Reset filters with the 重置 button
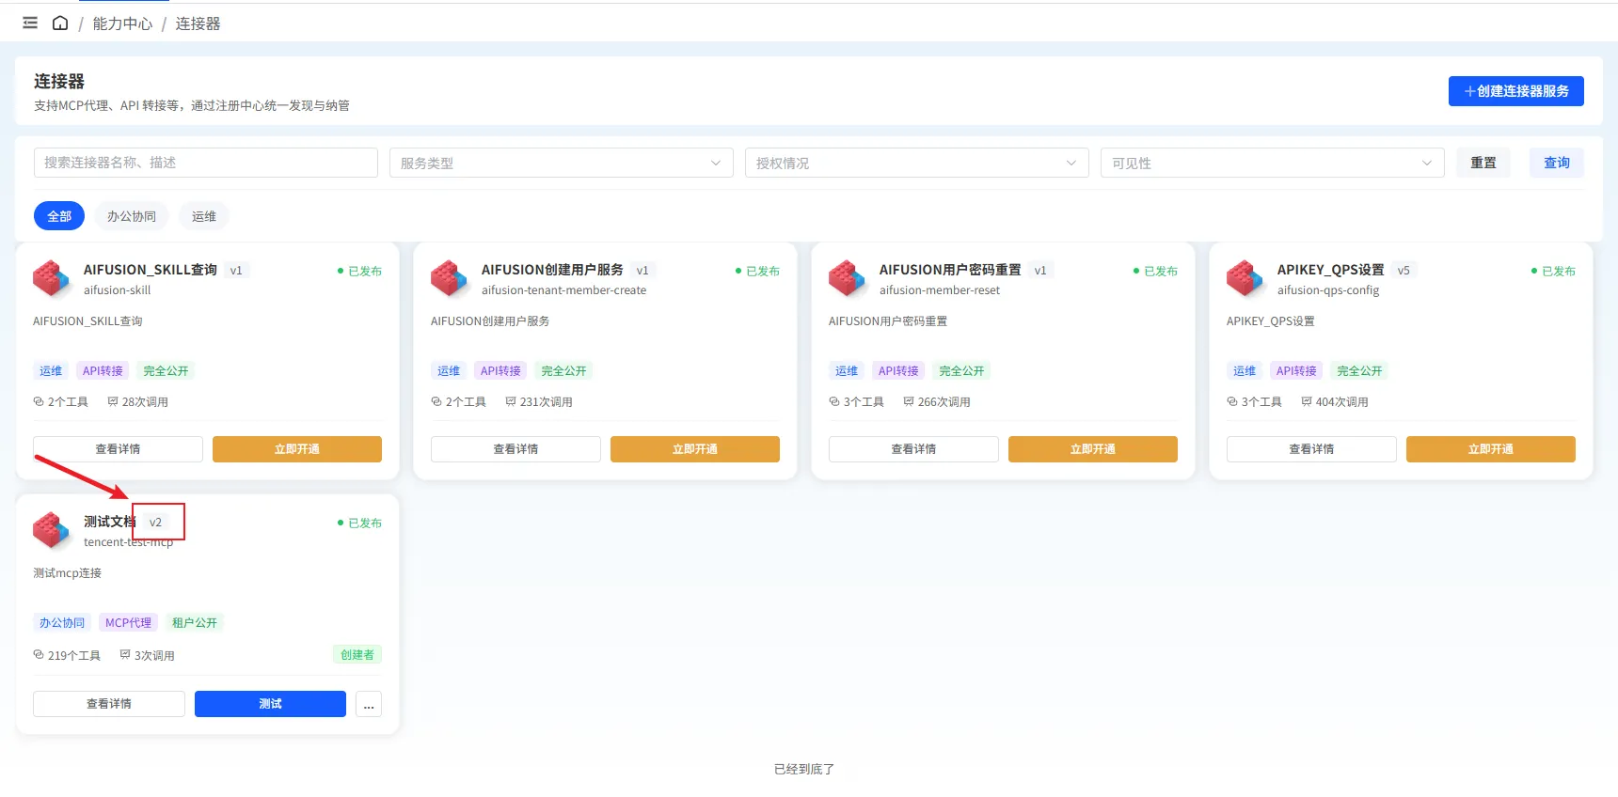1618x797 pixels. 1483,163
